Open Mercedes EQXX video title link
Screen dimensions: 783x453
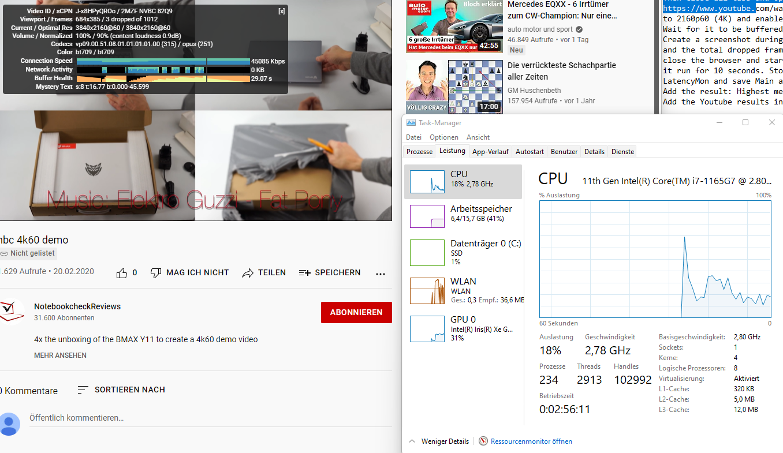[562, 10]
